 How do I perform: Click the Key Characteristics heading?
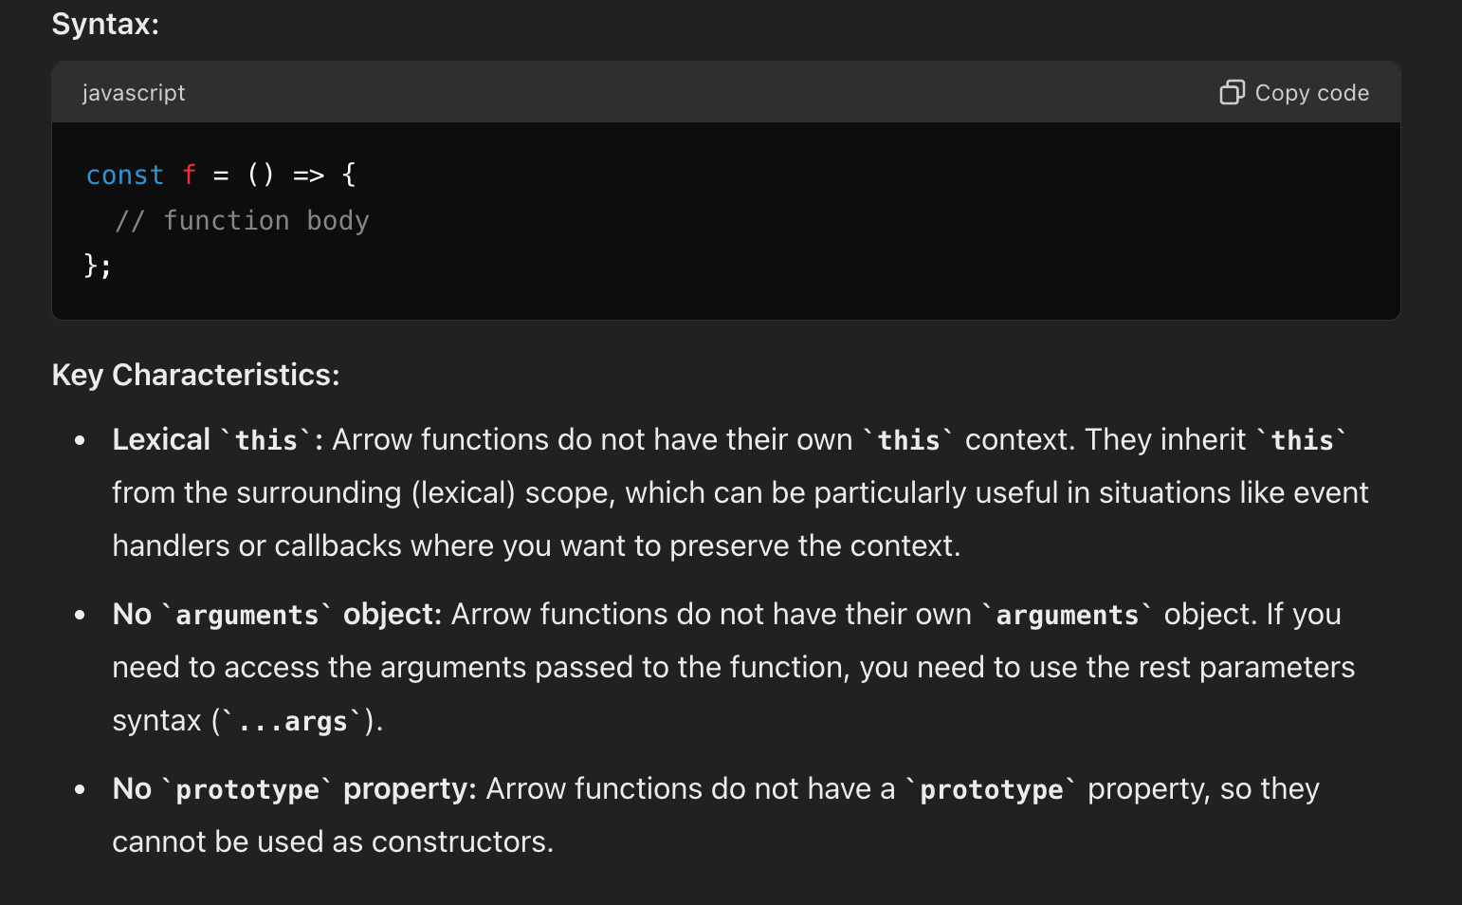[194, 374]
